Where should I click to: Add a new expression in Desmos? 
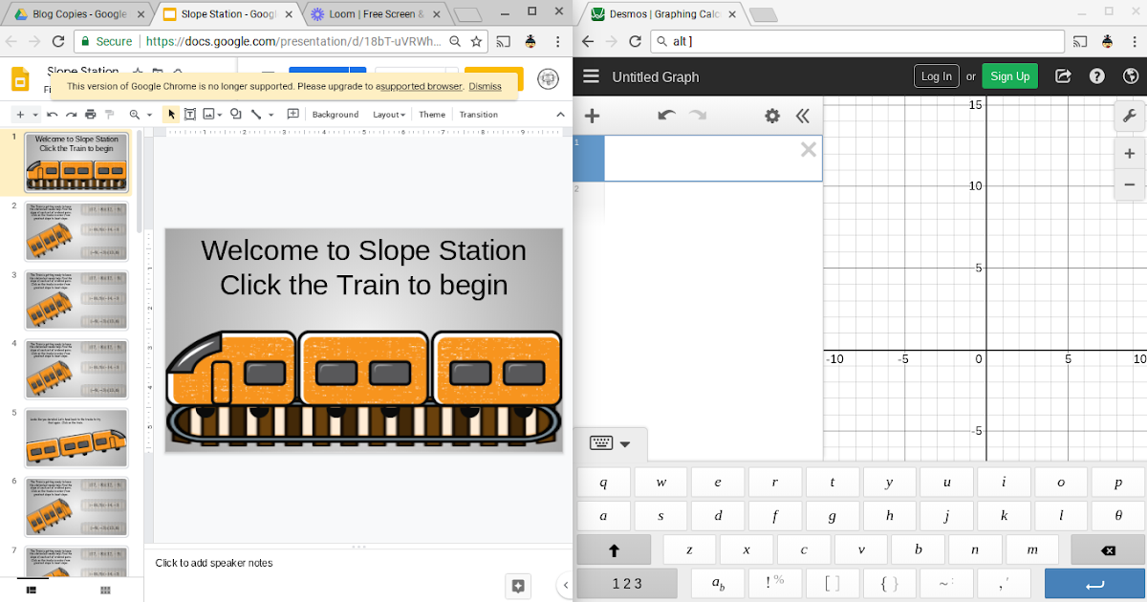pos(592,115)
